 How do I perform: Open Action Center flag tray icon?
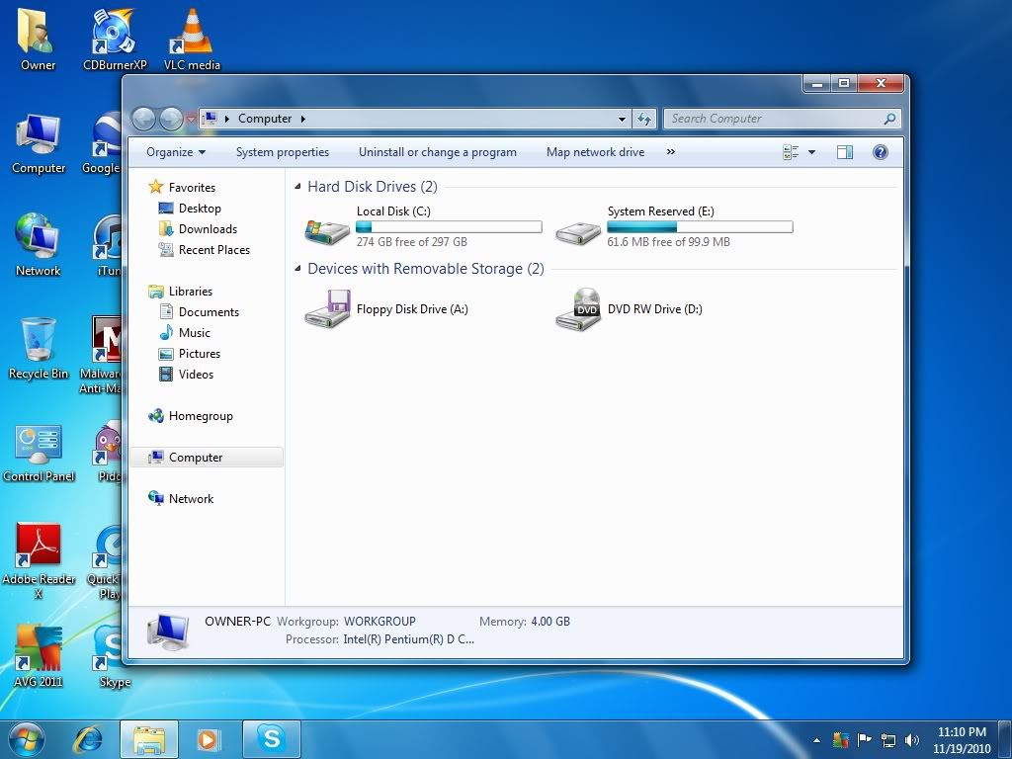point(864,740)
